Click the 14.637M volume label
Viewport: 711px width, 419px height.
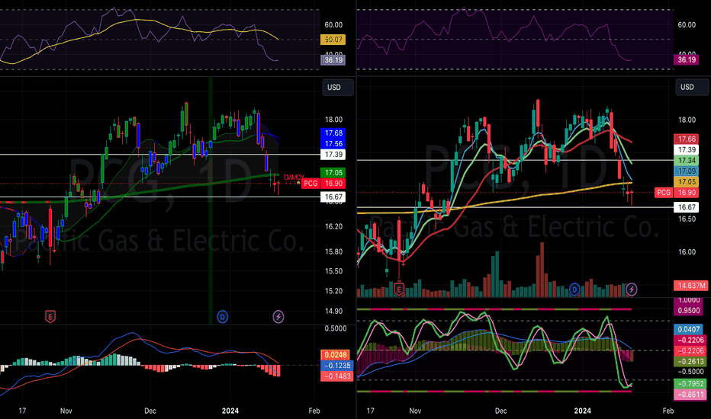tap(690, 286)
